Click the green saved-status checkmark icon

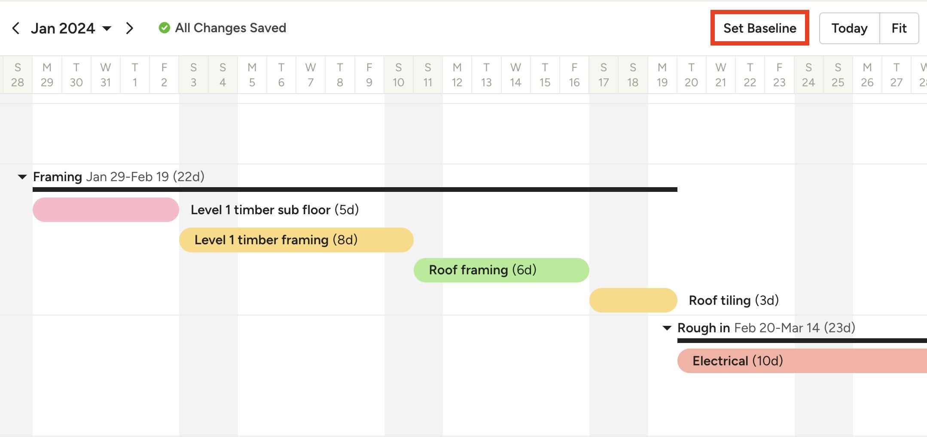(x=165, y=28)
